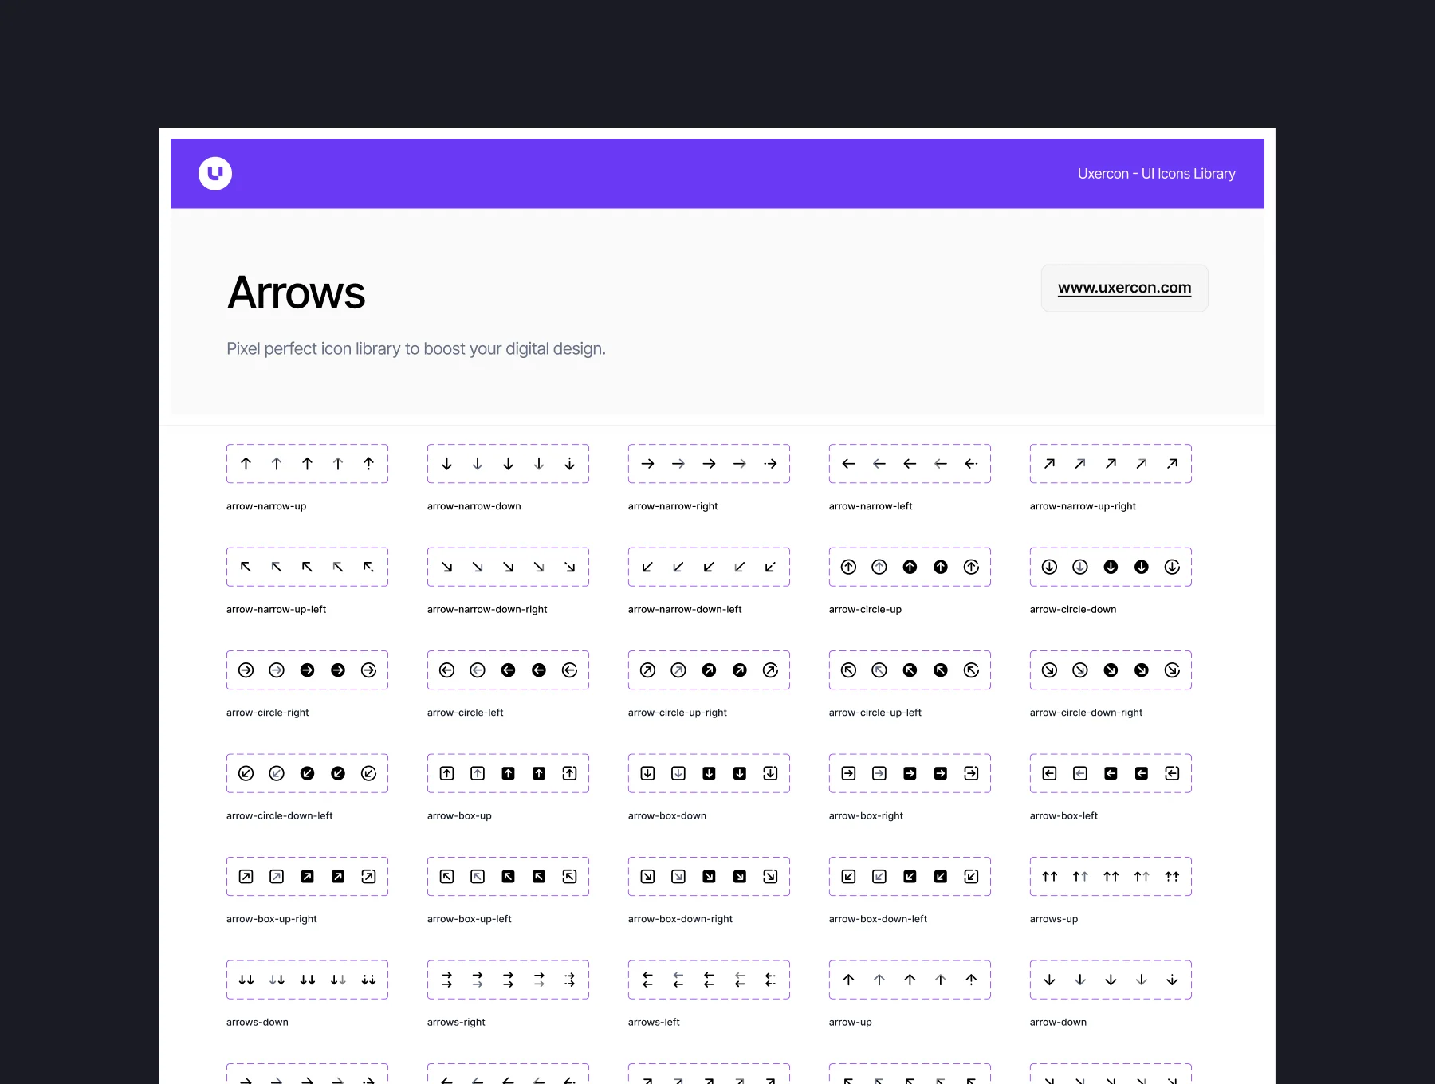Select the first arrow-narrow-down-right icon variant
The image size is (1435, 1084).
(x=447, y=567)
